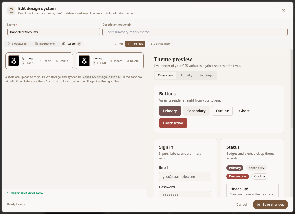Click the Outline badge in Status card
The width and height of the screenshot is (295, 214).
[260, 176]
